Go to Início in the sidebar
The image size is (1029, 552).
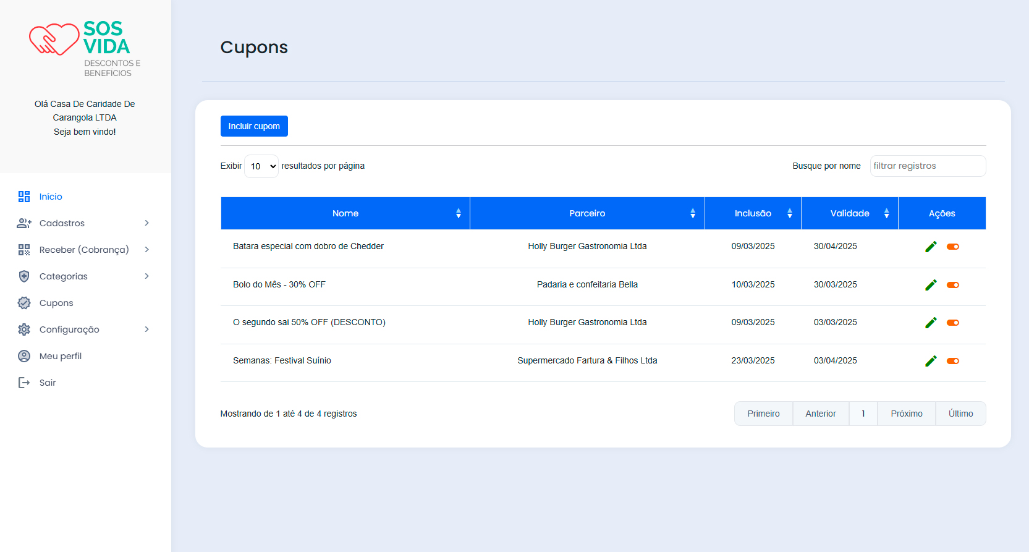tap(51, 197)
